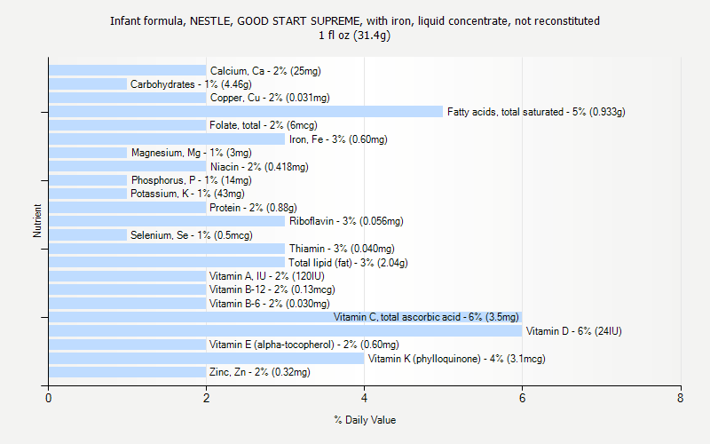
Task: Select 'Vitamin C, total ascorbic acid - 6%' label
Action: point(426,317)
